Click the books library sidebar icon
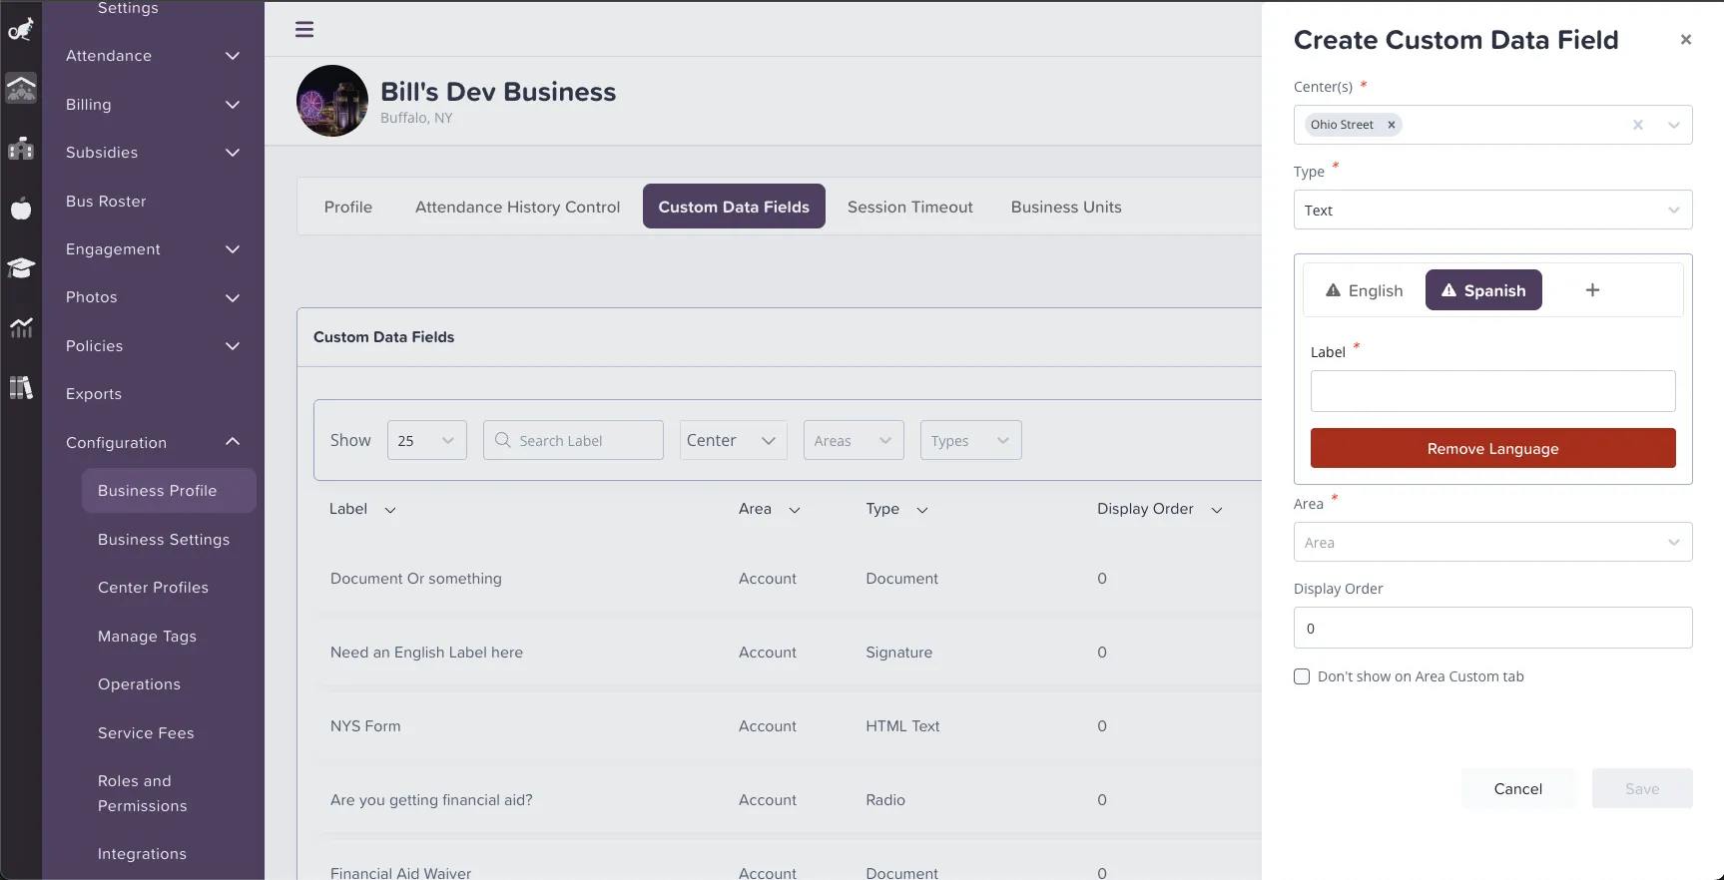This screenshot has width=1724, height=880. [21, 387]
